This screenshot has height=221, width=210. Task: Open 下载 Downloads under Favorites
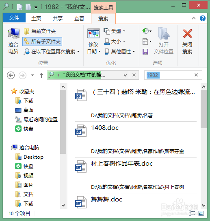[x=24, y=101]
